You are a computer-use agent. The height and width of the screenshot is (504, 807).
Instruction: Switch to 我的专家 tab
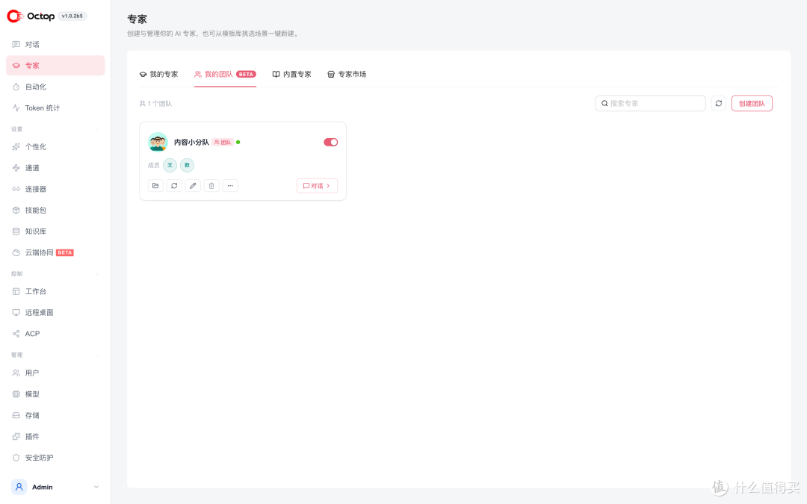(x=158, y=74)
